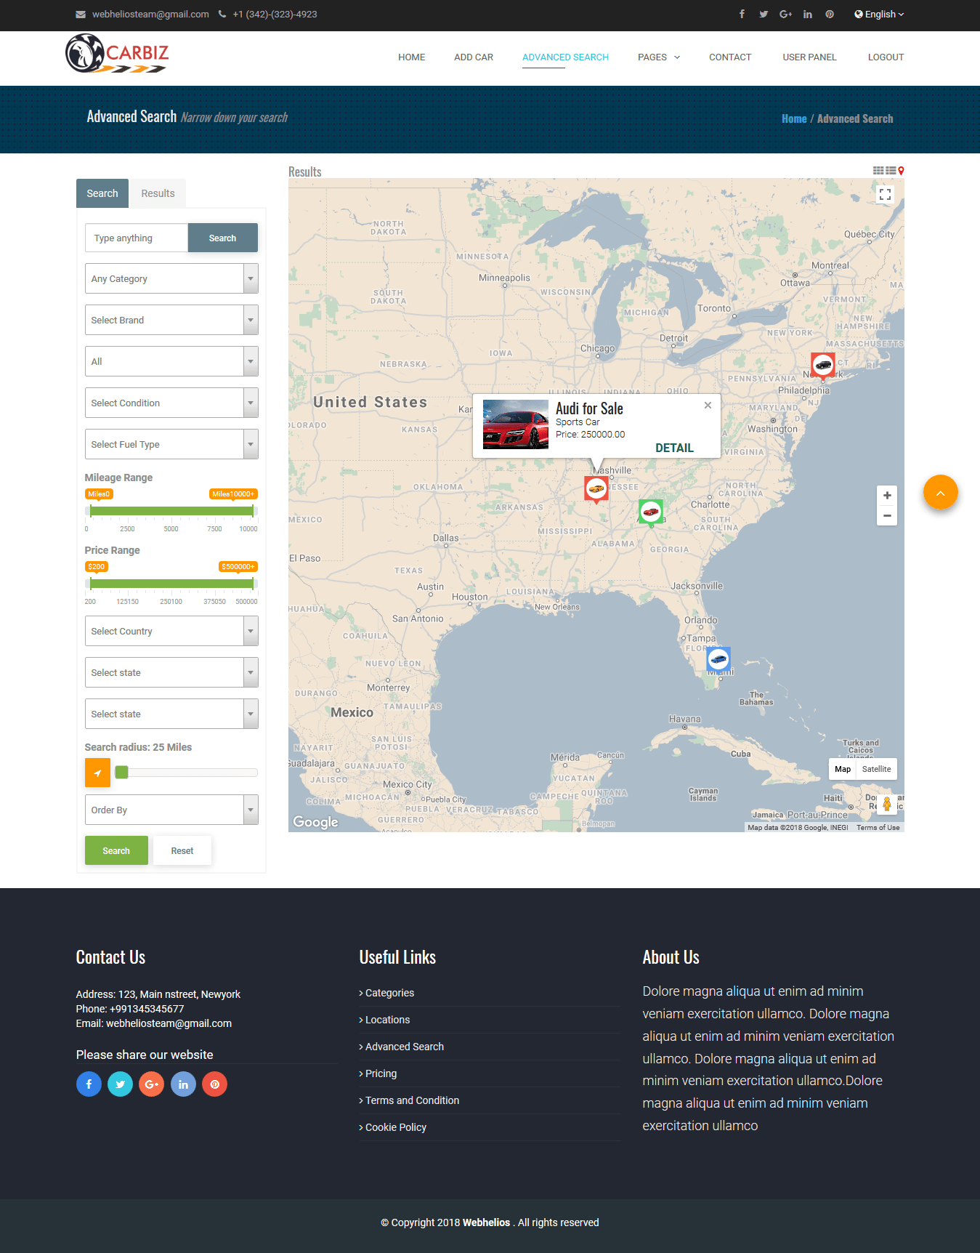Click the search radius slider handle
Screen dimensions: 980x1253
click(x=122, y=773)
